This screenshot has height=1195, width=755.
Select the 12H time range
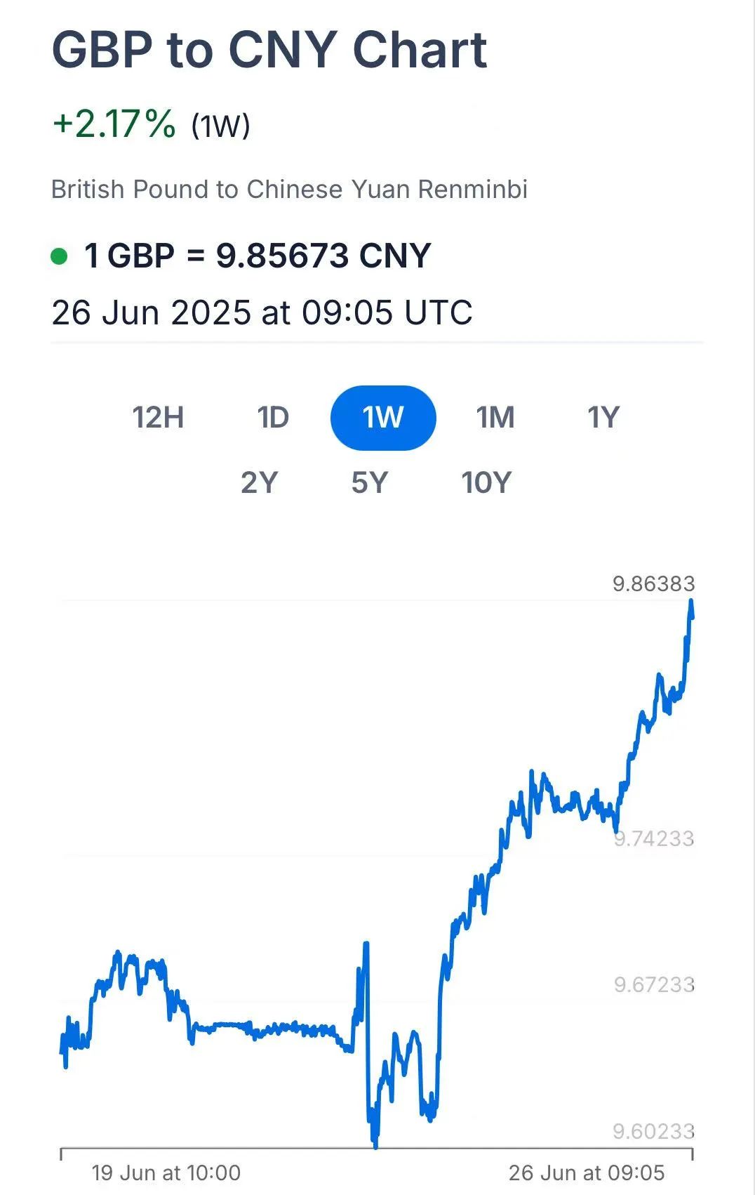(x=159, y=418)
